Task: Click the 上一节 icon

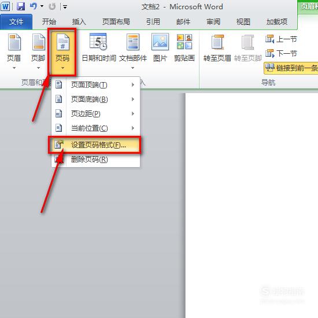Action: tap(270, 39)
